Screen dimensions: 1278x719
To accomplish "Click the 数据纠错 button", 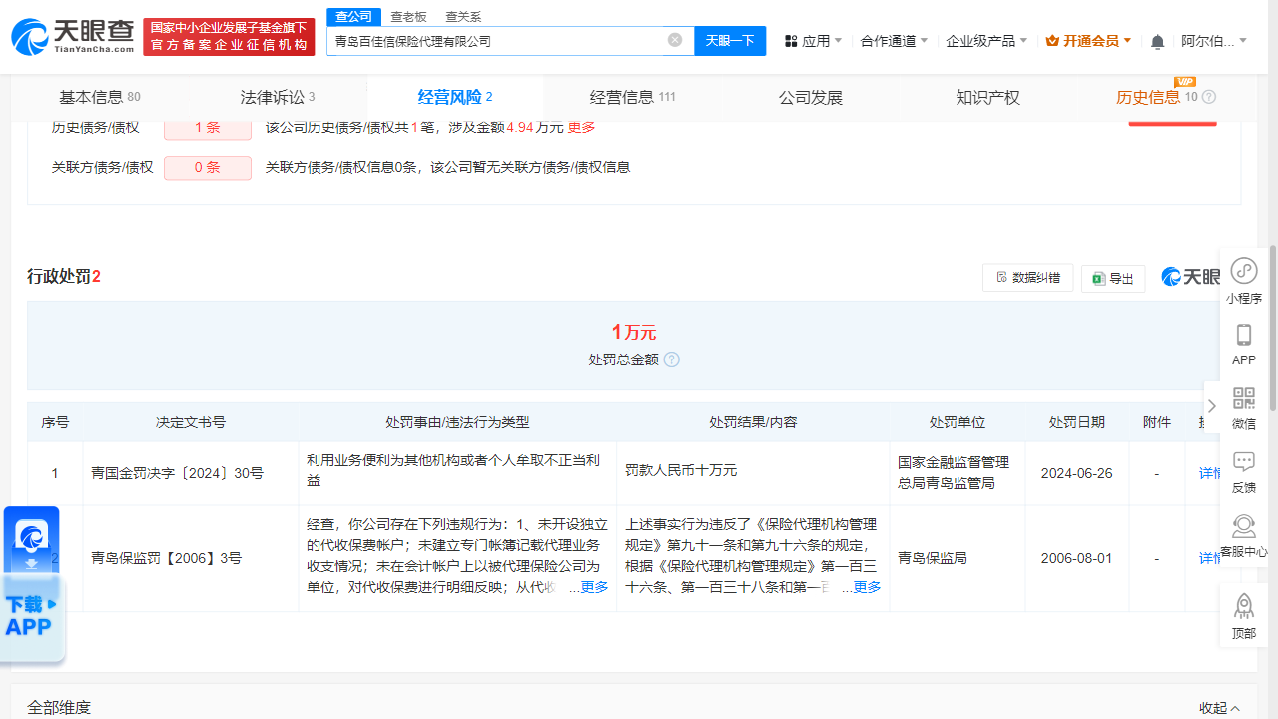I will tap(1028, 278).
